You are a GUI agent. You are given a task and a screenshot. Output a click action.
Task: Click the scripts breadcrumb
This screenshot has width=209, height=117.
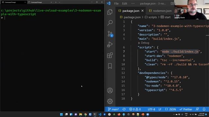point(151,17)
